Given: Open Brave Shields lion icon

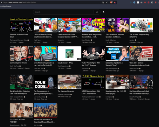Looking at the screenshot, I should [x=111, y=2].
